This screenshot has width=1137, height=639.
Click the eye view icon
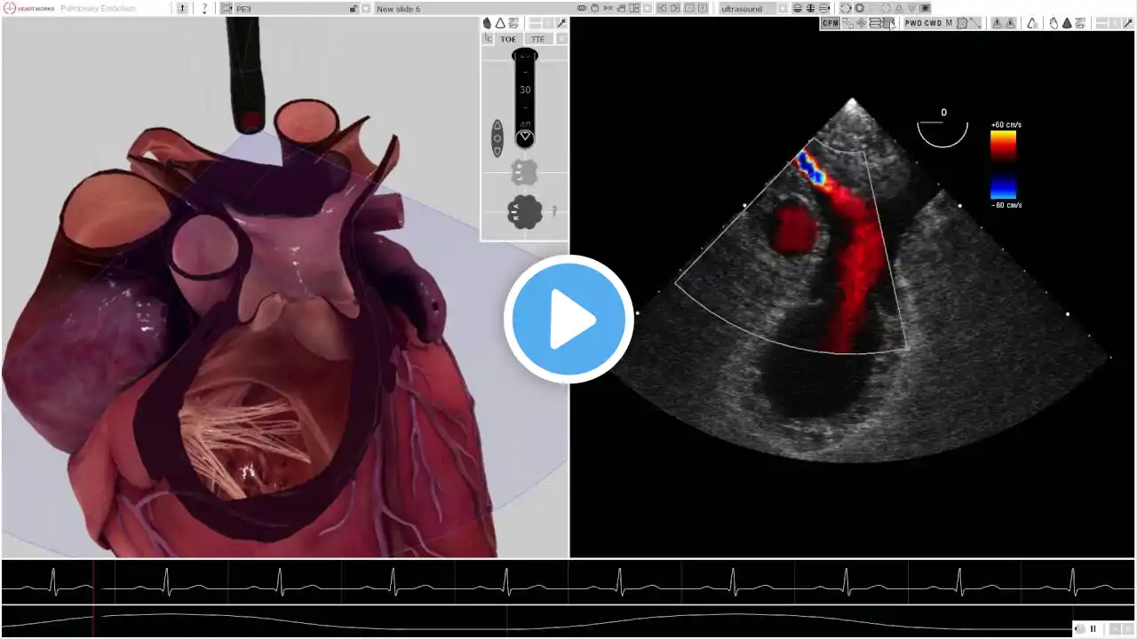pyautogui.click(x=582, y=9)
